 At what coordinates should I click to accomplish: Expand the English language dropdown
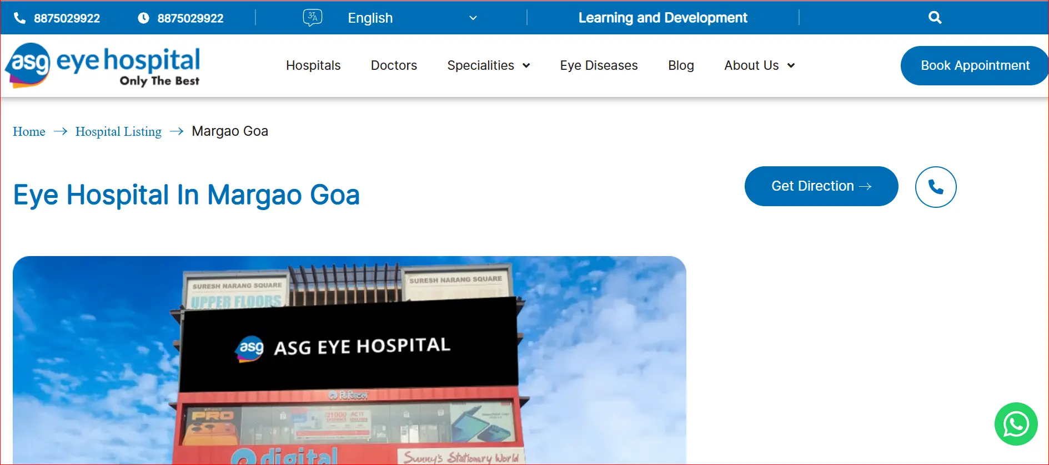tap(412, 18)
